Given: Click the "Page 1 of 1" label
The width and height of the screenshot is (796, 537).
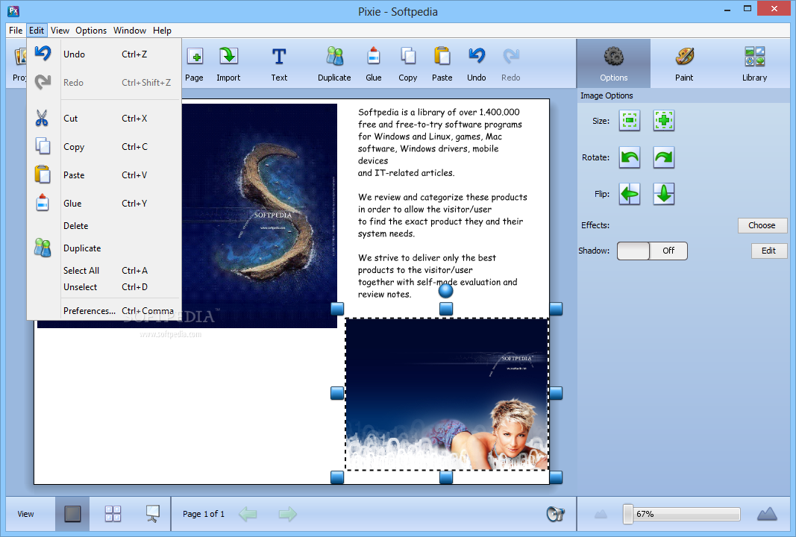Looking at the screenshot, I should tap(204, 514).
